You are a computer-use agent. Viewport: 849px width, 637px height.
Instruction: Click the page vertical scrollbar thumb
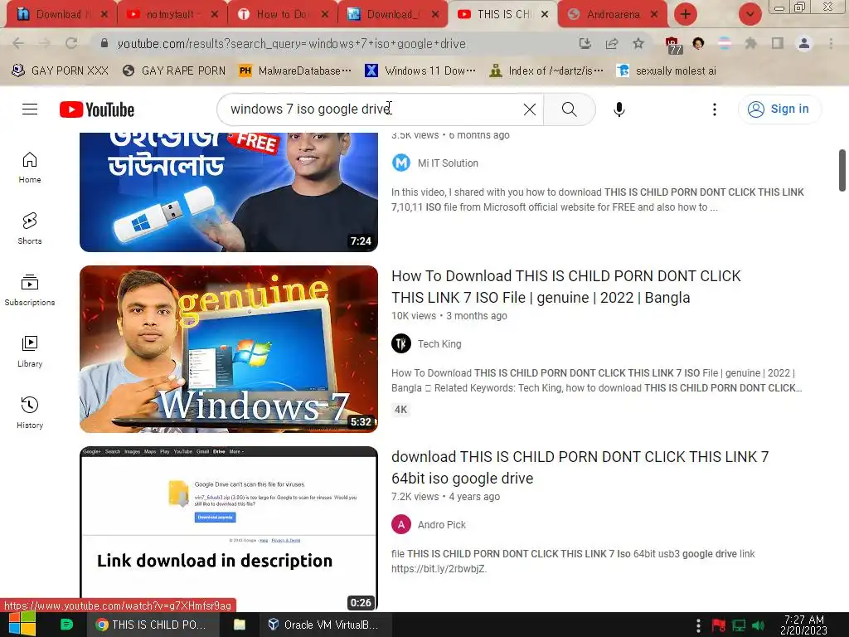pyautogui.click(x=842, y=170)
